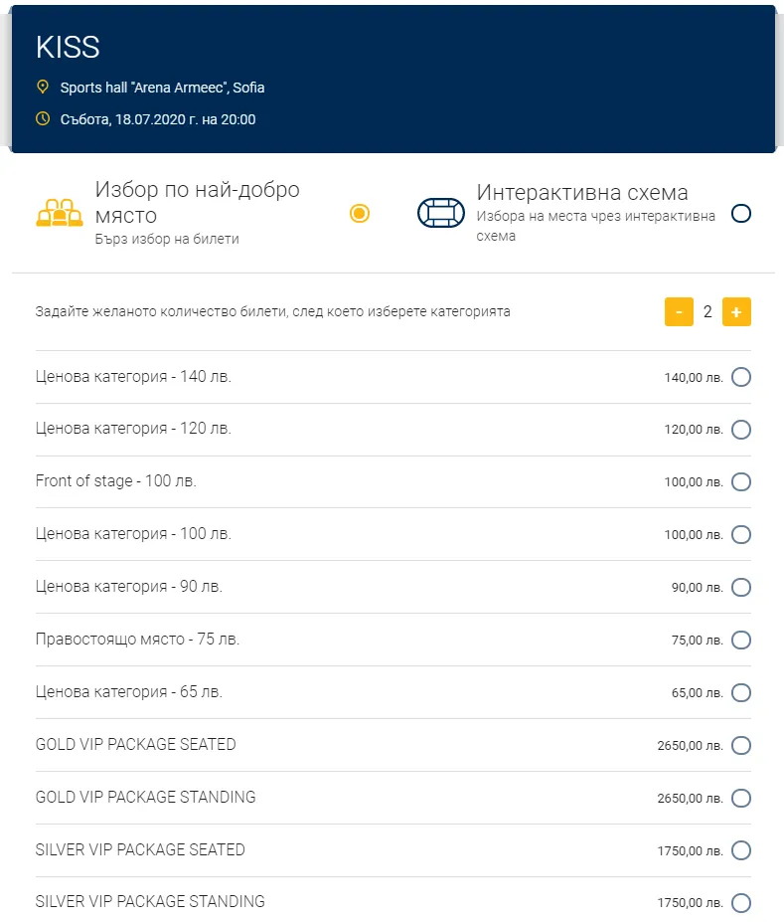This screenshot has width=784, height=922.
Task: Click the clock icon next to event date
Action: pos(43,118)
